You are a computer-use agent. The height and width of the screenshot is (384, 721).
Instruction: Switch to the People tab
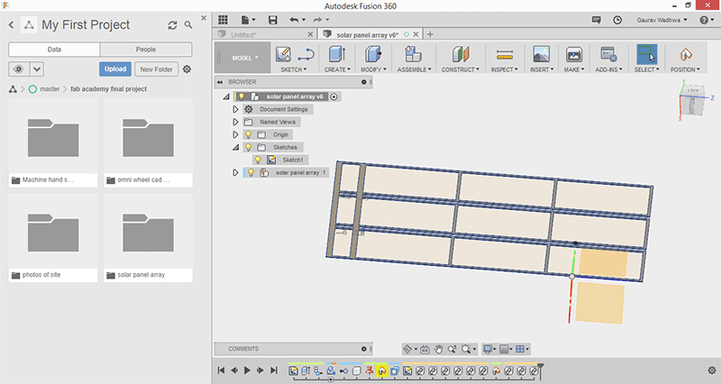coord(145,50)
